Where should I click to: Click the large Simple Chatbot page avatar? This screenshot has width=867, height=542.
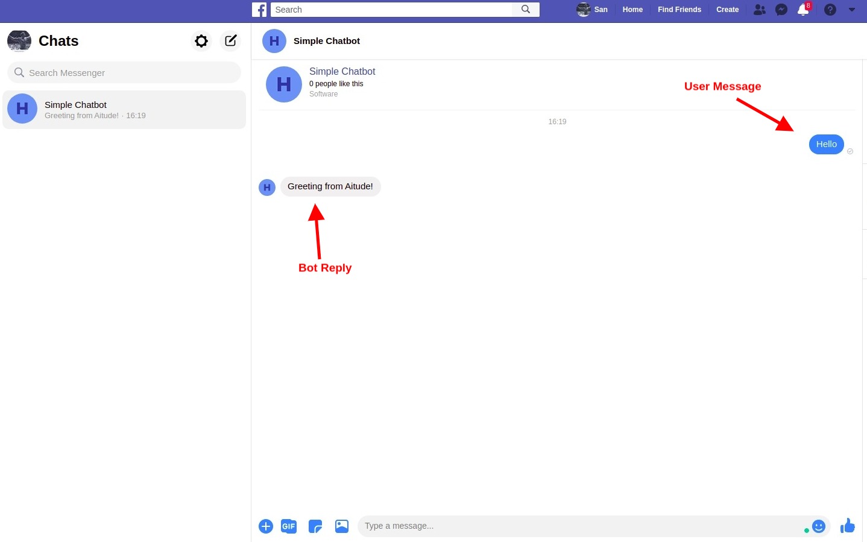pos(284,84)
